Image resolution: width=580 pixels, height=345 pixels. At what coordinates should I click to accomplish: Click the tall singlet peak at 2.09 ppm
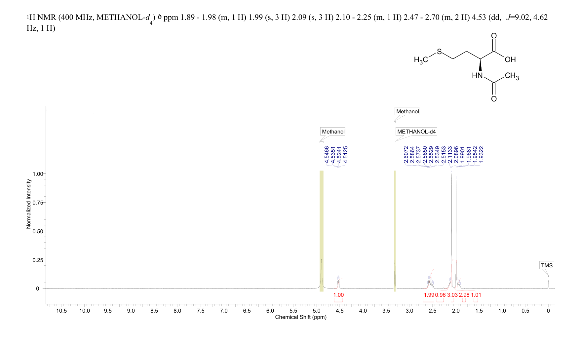click(x=452, y=231)
